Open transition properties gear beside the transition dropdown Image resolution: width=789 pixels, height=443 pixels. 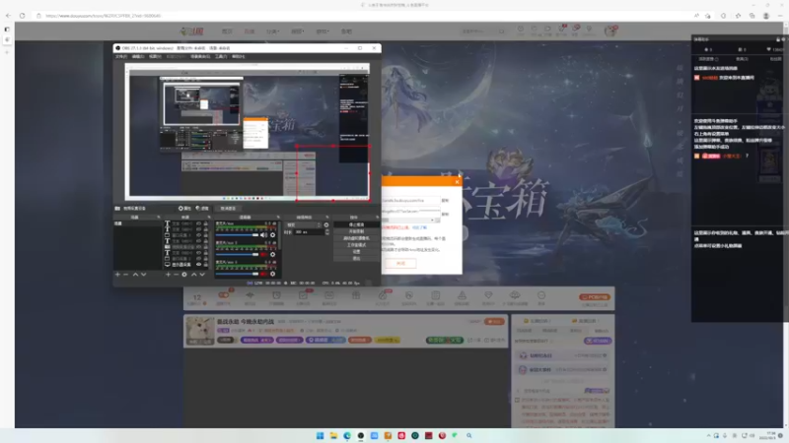(x=326, y=225)
